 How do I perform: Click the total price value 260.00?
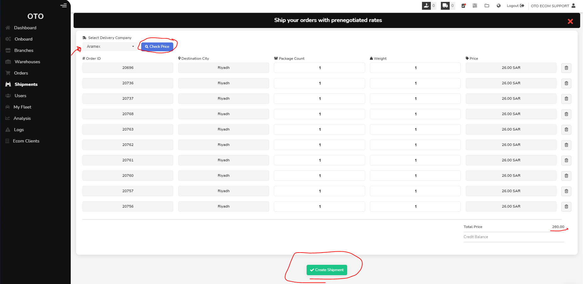tap(558, 227)
